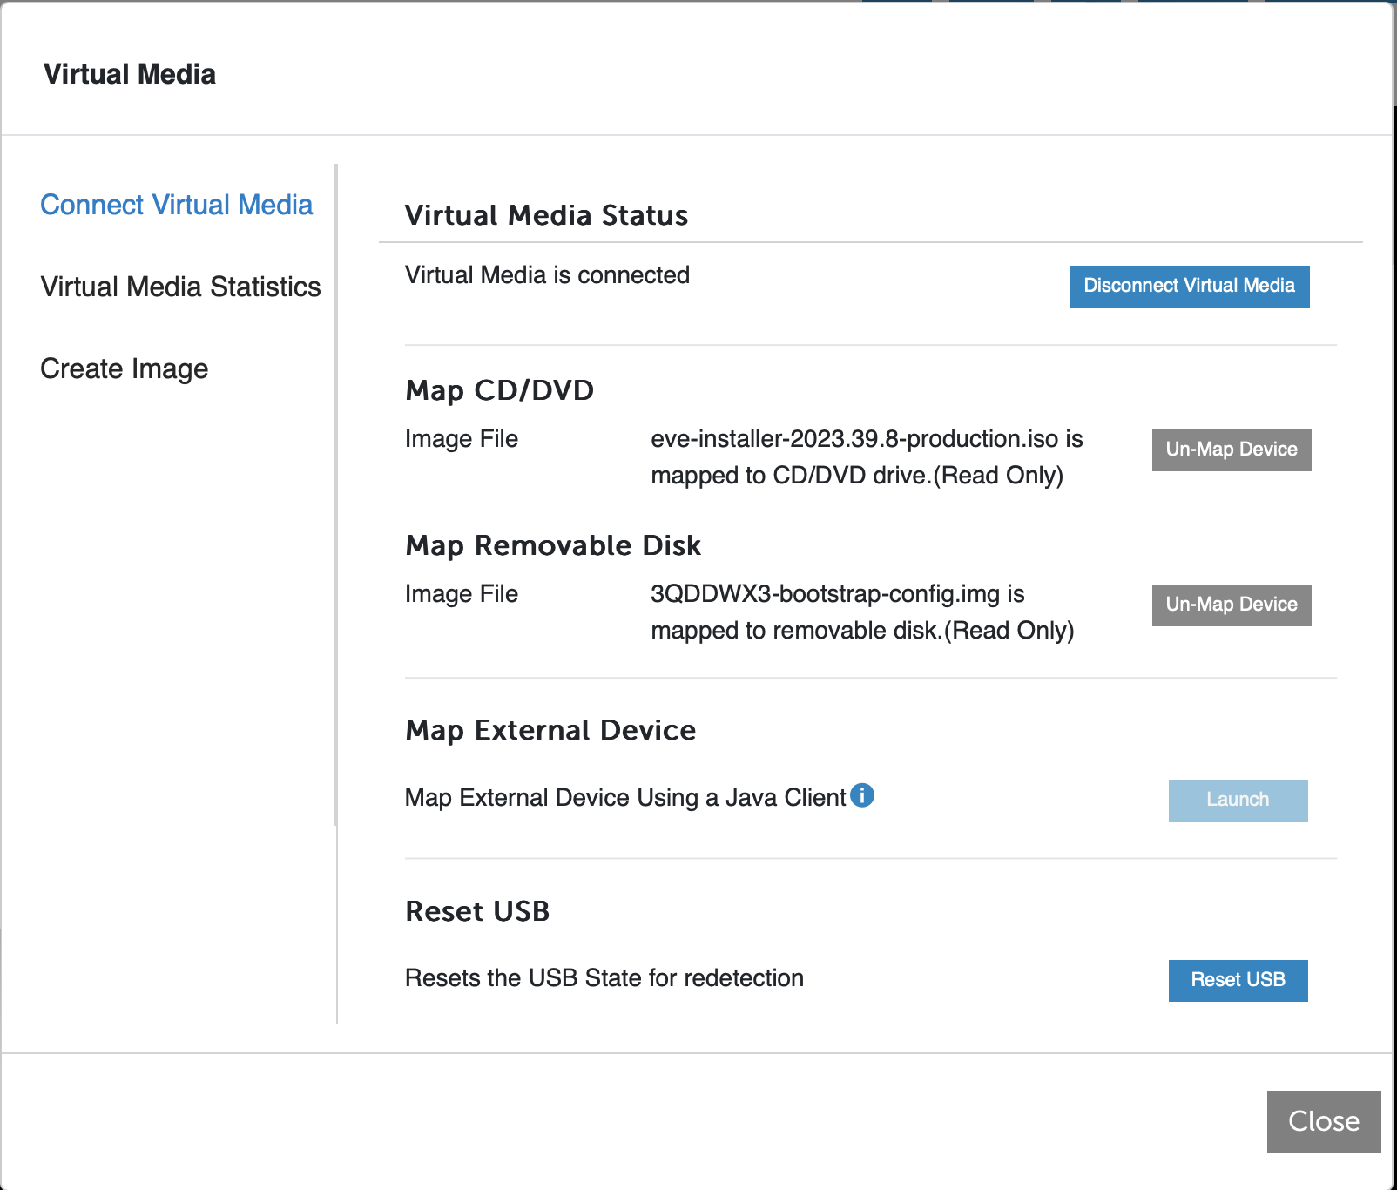Image resolution: width=1397 pixels, height=1190 pixels.
Task: Click the Reset USB section heading
Action: tap(476, 911)
